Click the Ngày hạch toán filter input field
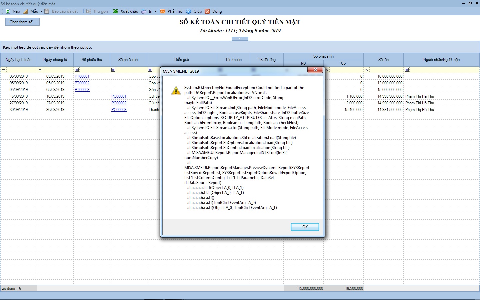Screen dimensions: 480x300 21,70
